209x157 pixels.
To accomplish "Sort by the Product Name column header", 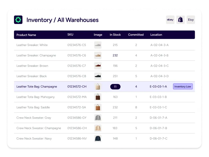I will [26, 35].
